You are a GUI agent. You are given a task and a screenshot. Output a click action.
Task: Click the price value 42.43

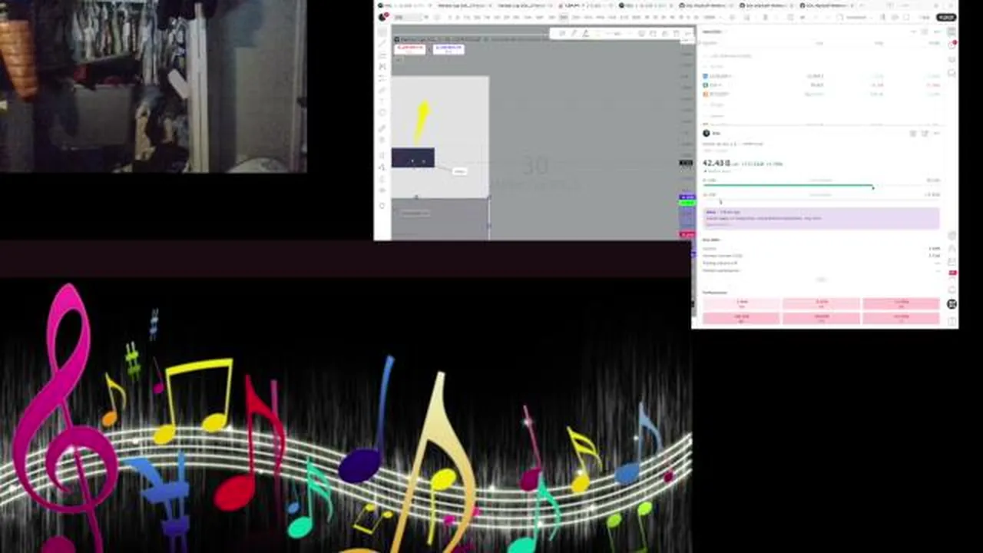pos(716,163)
